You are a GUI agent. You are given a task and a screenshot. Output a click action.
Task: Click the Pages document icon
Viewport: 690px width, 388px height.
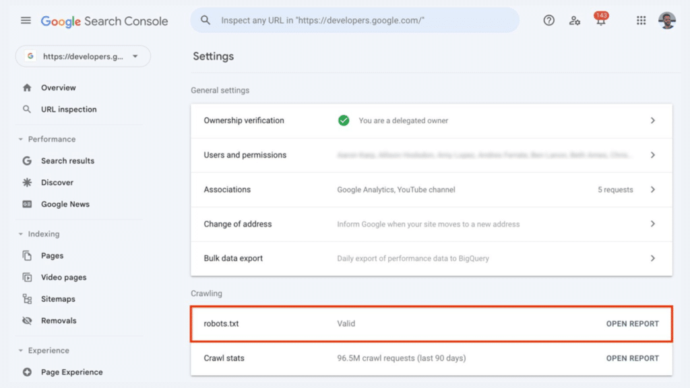(27, 255)
